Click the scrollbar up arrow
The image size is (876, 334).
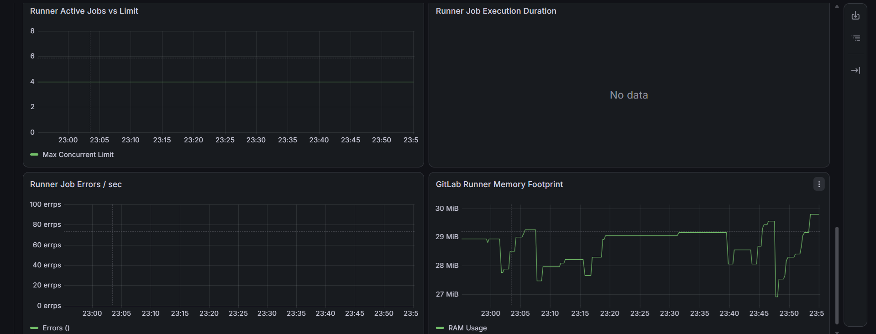pos(837,6)
